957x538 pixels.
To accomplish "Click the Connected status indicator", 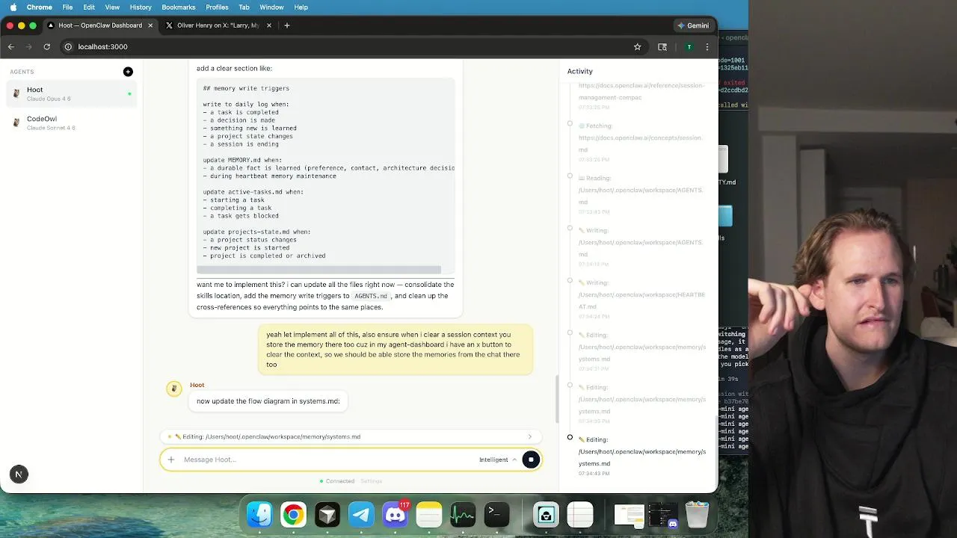I will (x=337, y=481).
